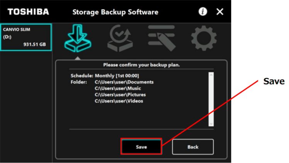Open the backup log and edit icon
289x163 pixels.
(161, 39)
